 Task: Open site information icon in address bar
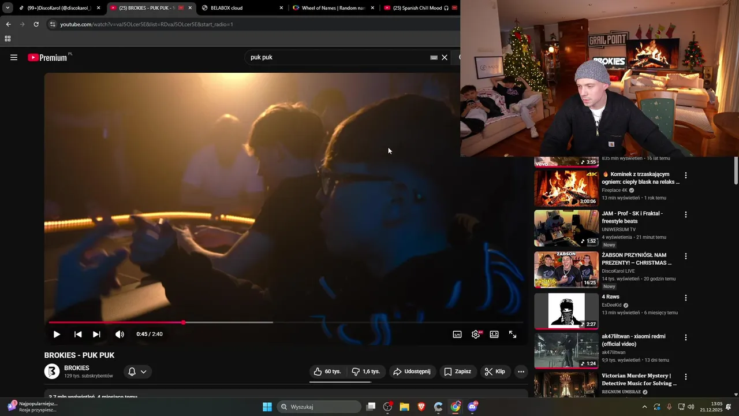(x=53, y=24)
